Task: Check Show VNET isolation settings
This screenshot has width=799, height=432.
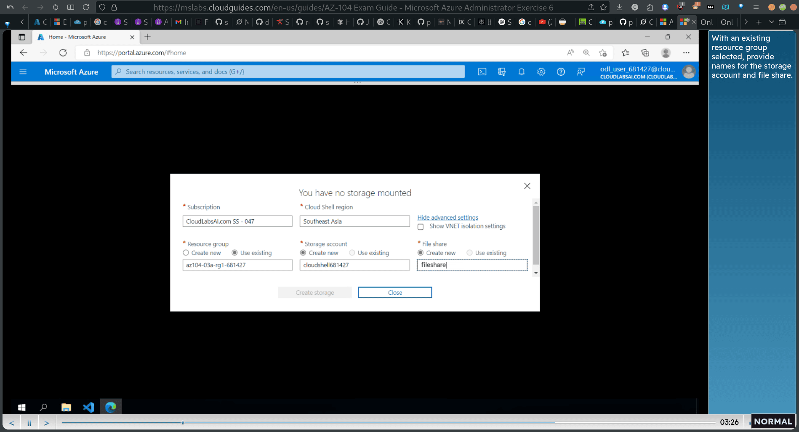Action: 421,227
